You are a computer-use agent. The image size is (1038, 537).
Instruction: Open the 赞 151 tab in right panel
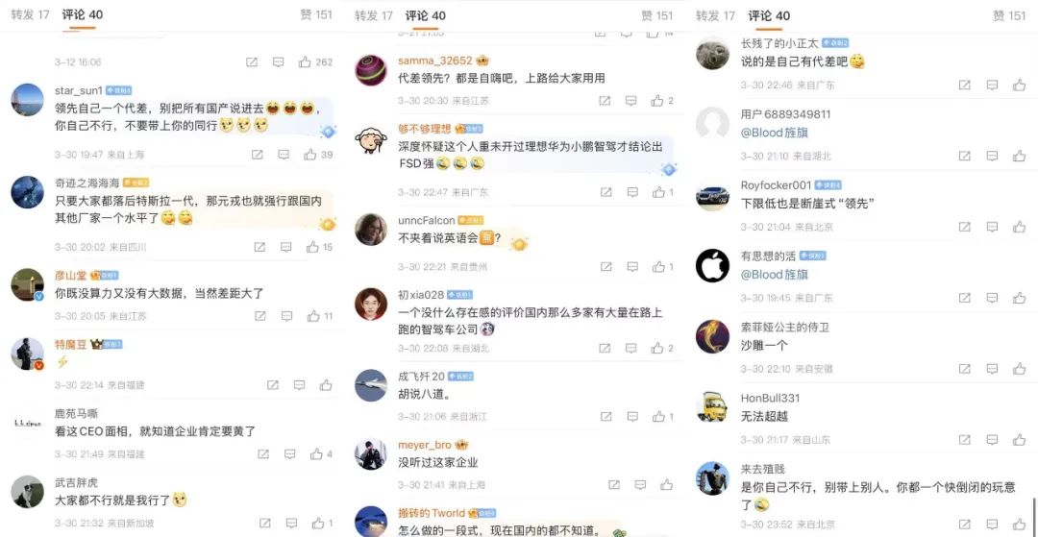point(1009,16)
